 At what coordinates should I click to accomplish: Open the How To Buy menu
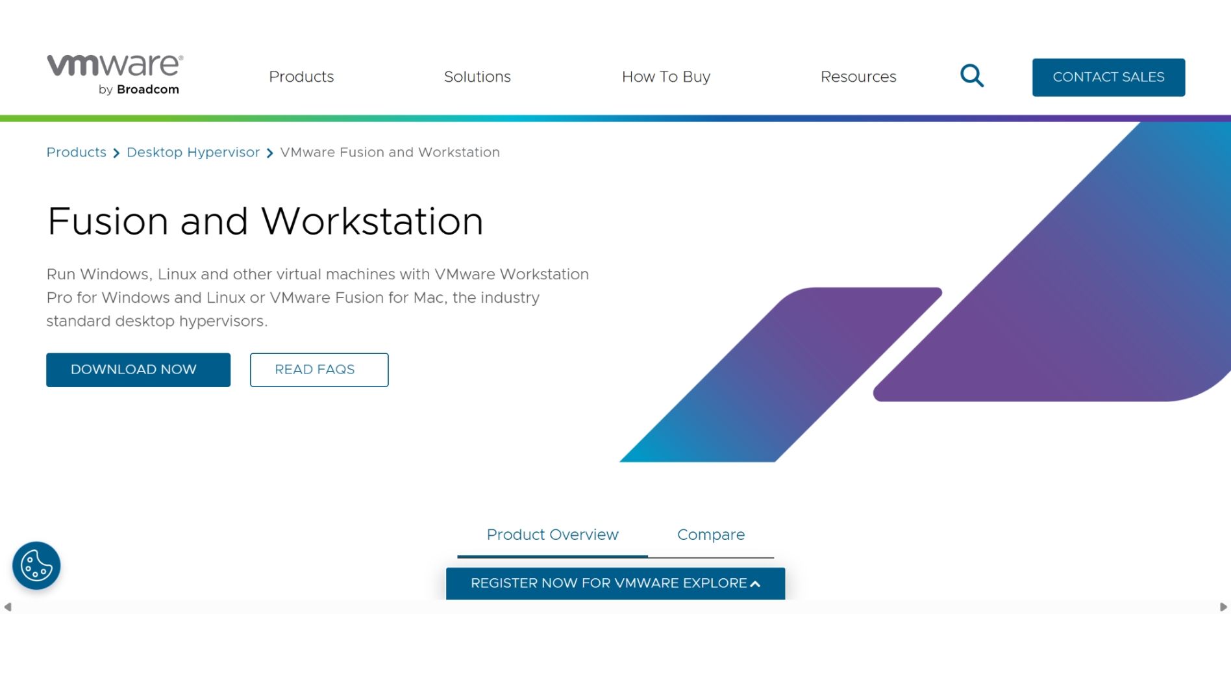666,77
